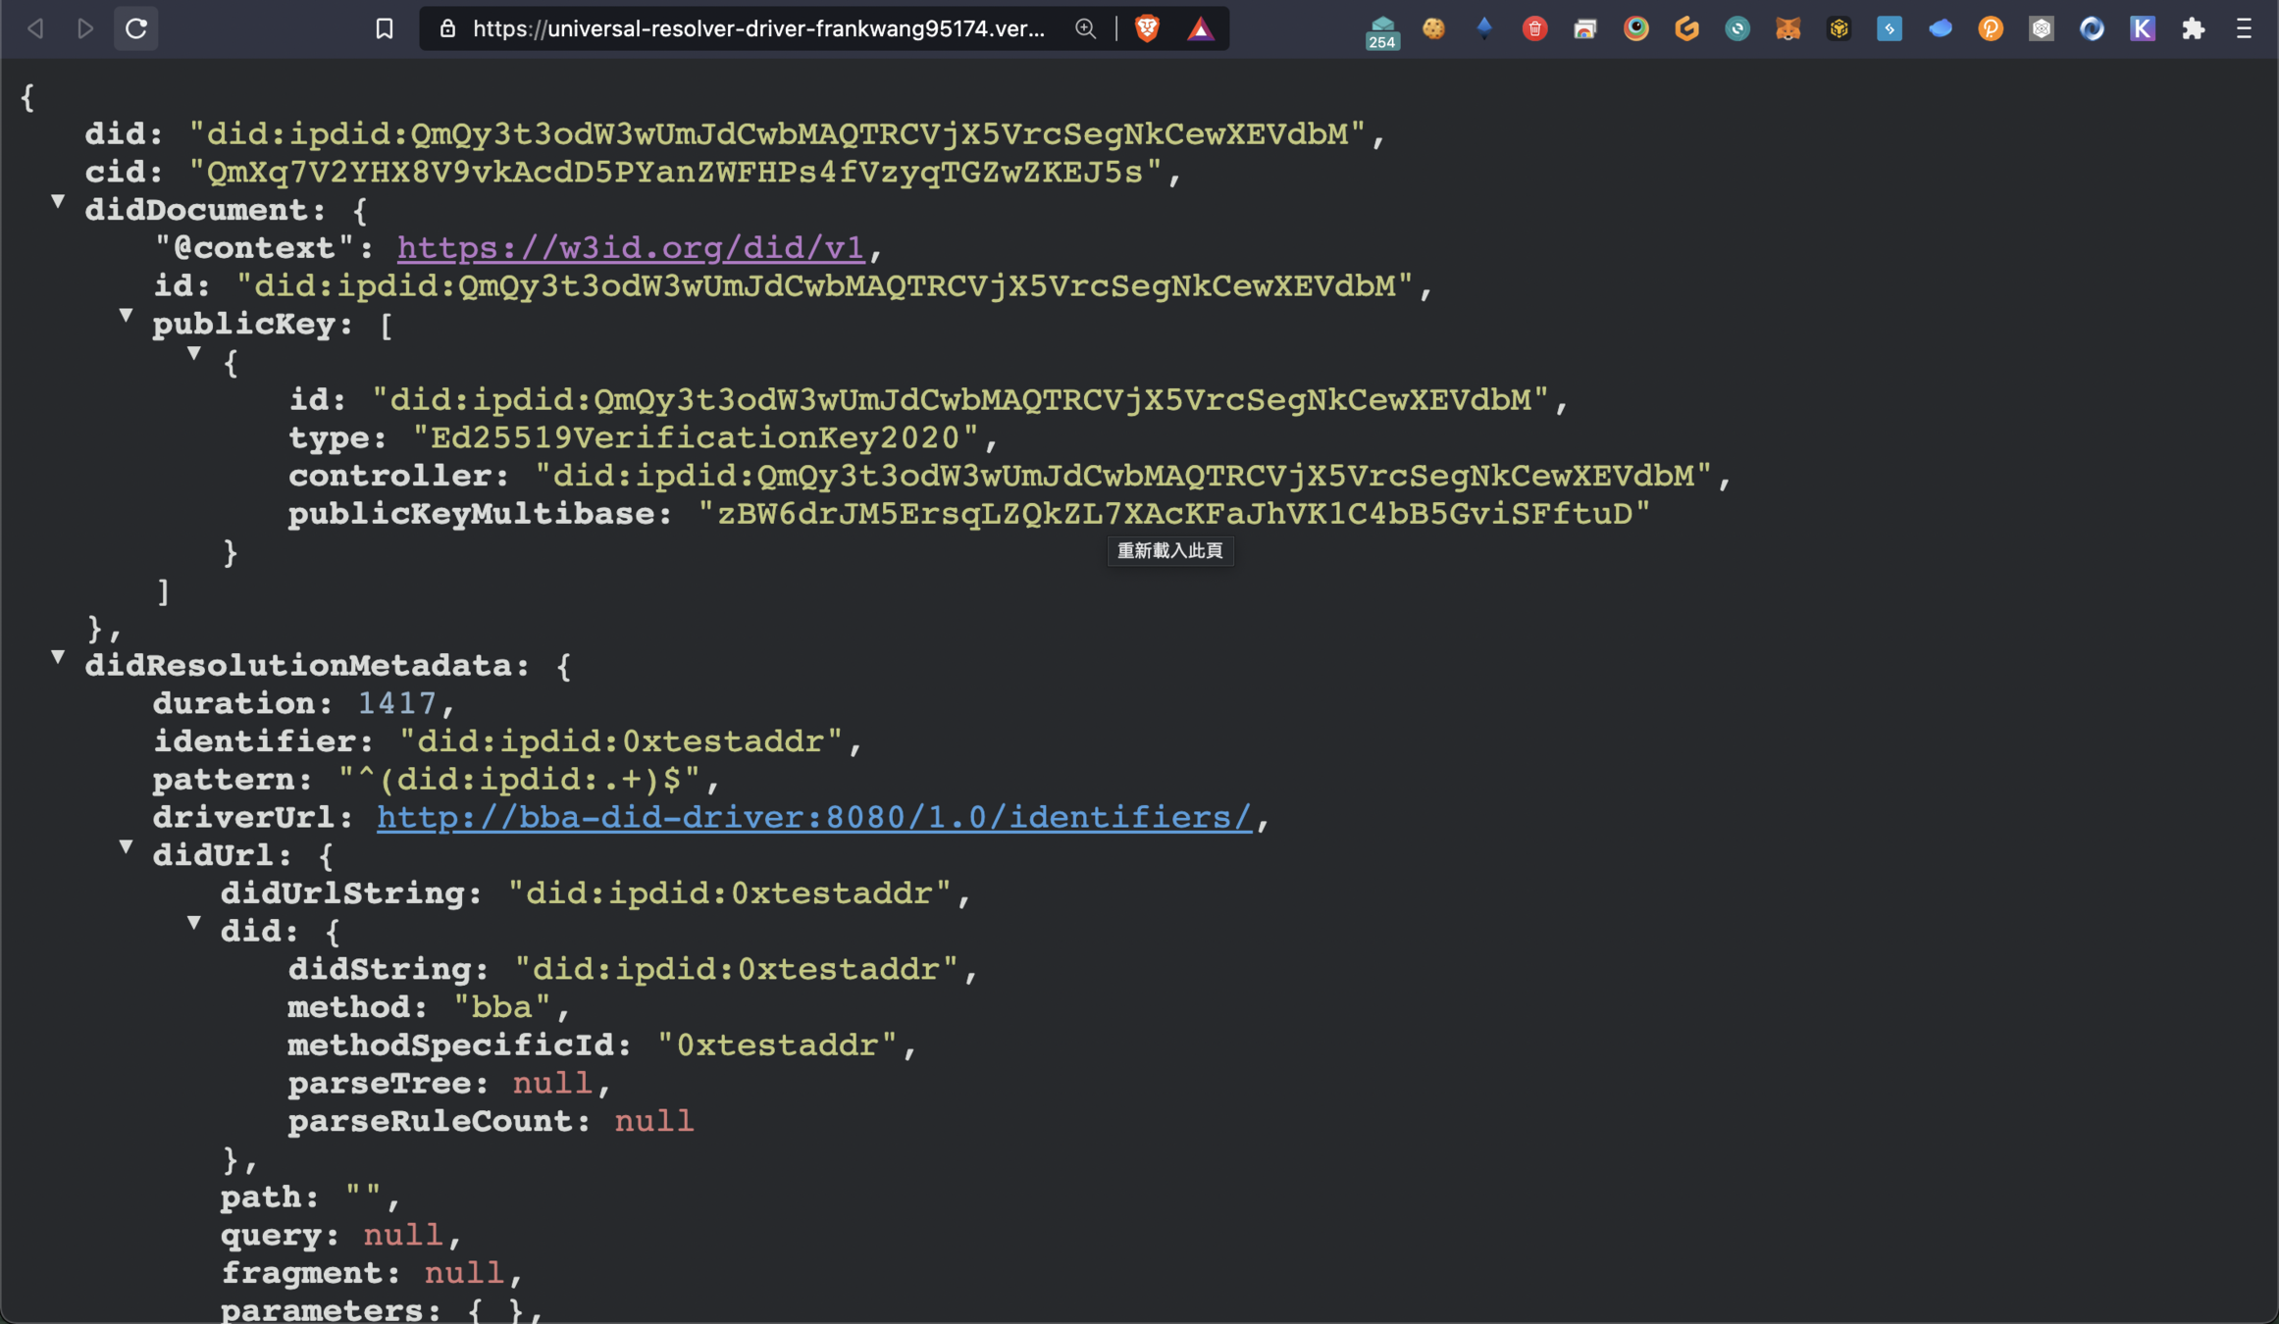Viewport: 2279px width, 1324px height.
Task: Click the Brave Shields lion icon
Action: click(1147, 28)
